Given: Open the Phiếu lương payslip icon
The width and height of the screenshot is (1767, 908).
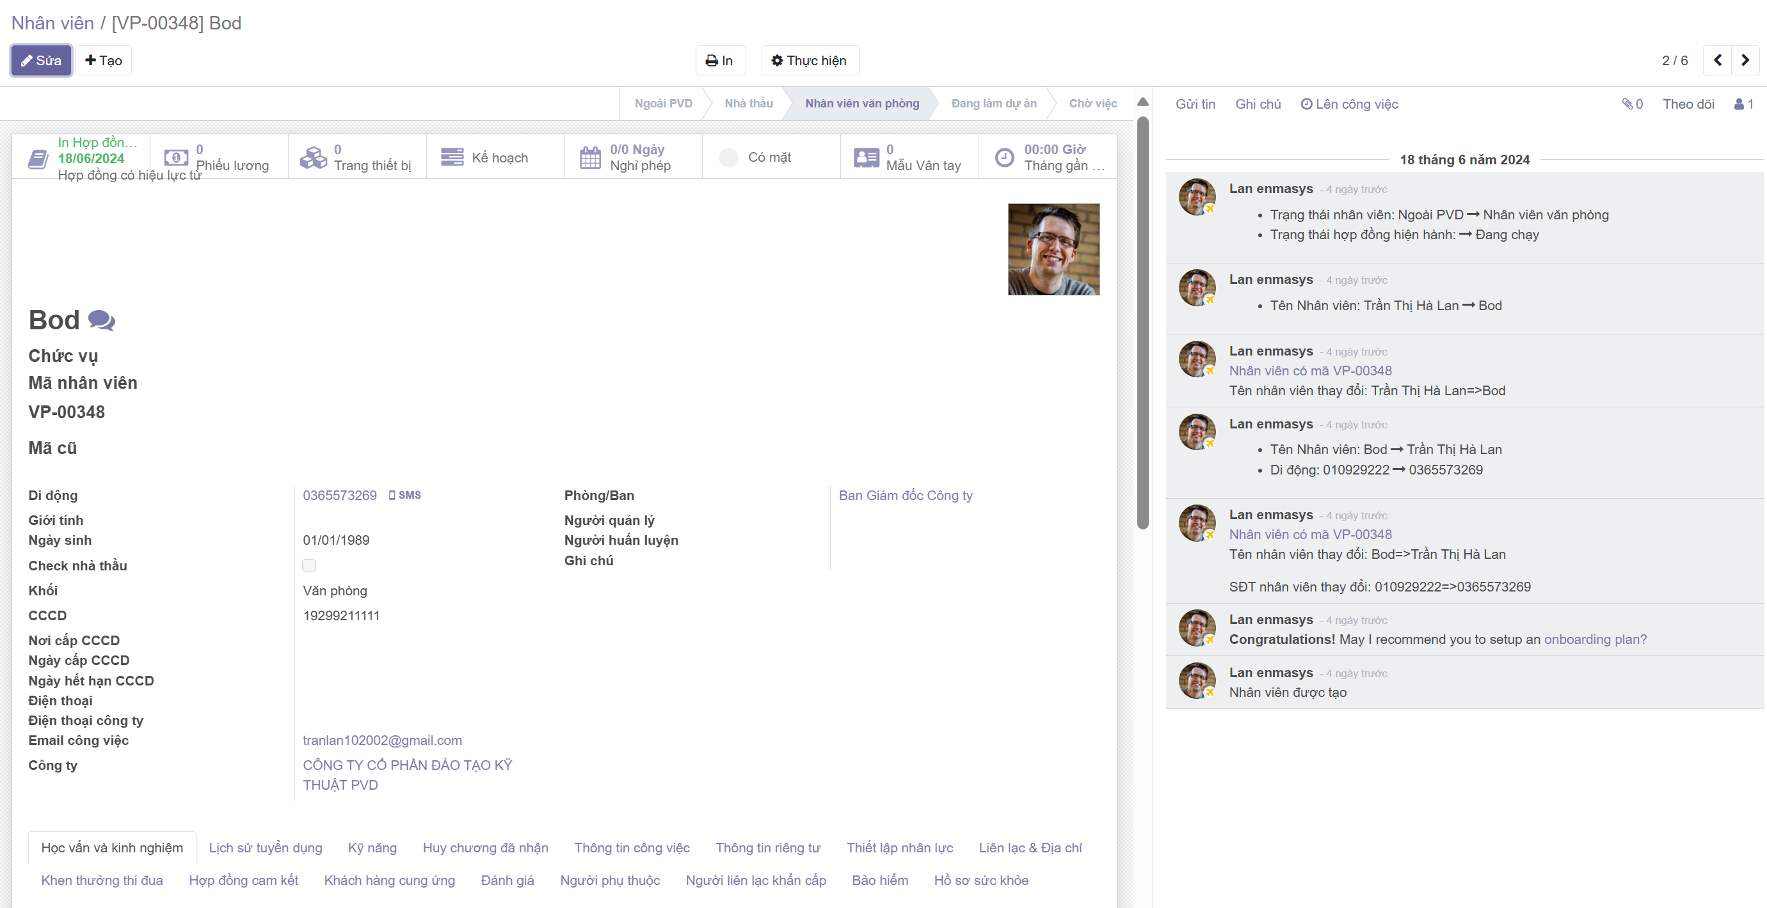Looking at the screenshot, I should pyautogui.click(x=175, y=157).
